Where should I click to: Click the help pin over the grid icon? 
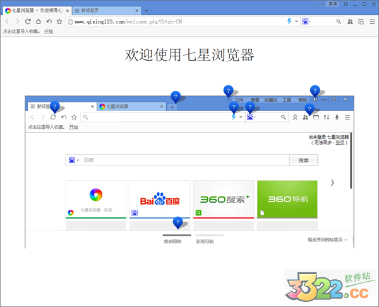[315, 91]
